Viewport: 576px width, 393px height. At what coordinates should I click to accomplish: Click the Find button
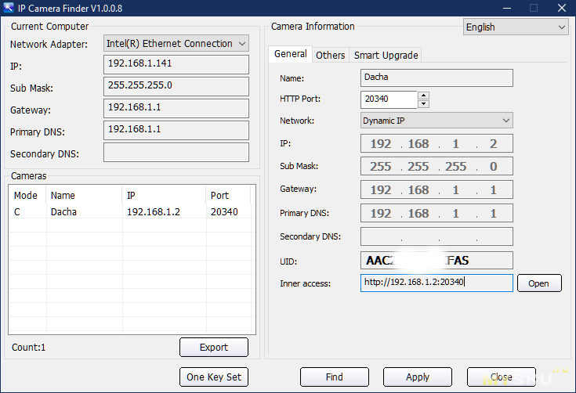tap(335, 377)
